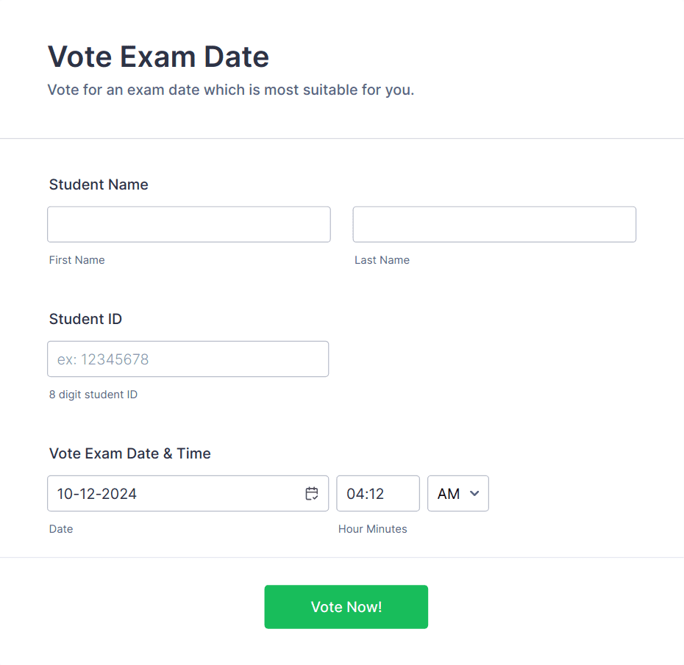The image size is (684, 665).
Task: Click the Vote Exam Date page heading
Action: [158, 57]
